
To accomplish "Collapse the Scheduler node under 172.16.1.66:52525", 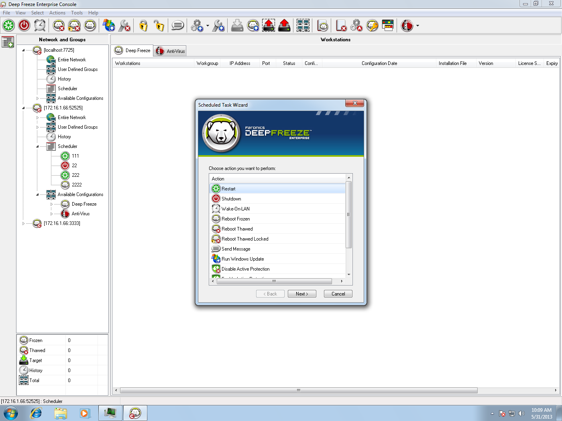I will pyautogui.click(x=37, y=146).
